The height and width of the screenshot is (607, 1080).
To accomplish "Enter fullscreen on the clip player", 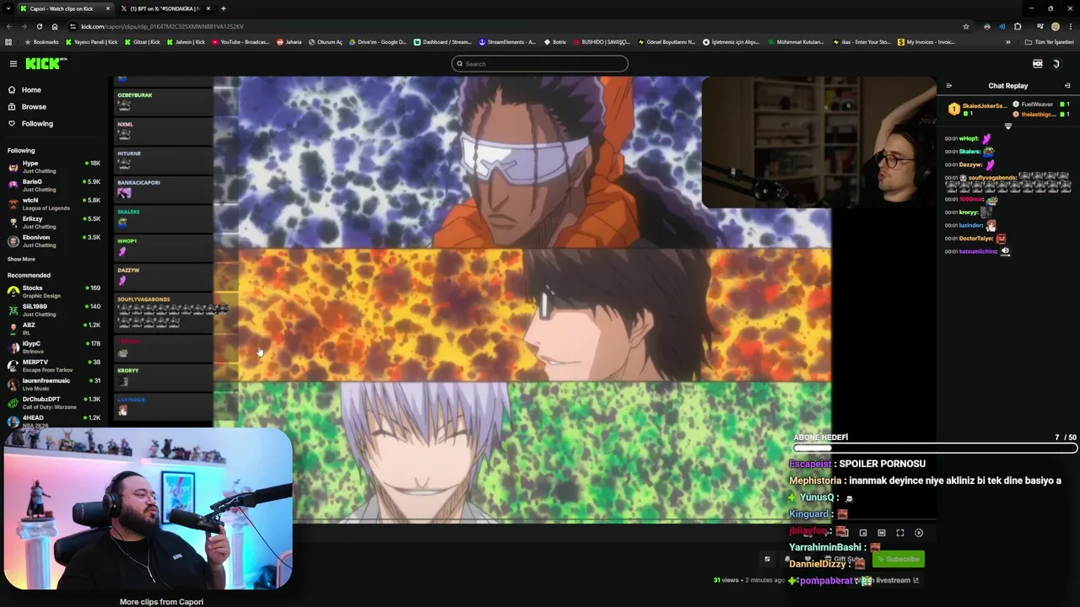I will 900,533.
